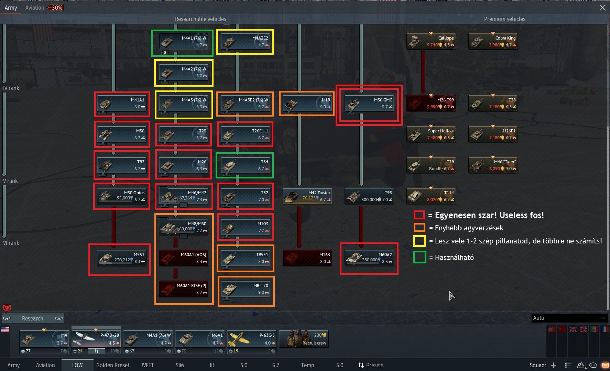This screenshot has width=610, height=371.
Task: Open the contacts friends list icon
Action: [x=581, y=365]
